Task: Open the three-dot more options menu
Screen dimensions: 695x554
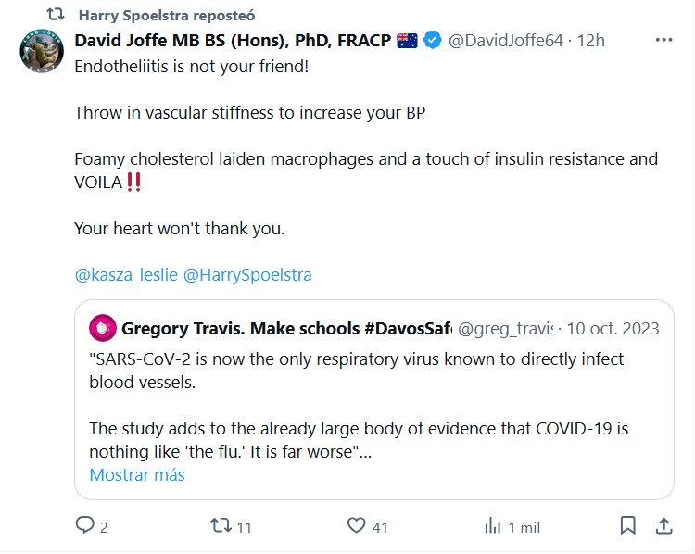Action: point(663,41)
